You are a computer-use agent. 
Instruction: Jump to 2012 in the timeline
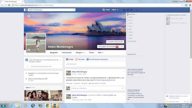coord(130,26)
